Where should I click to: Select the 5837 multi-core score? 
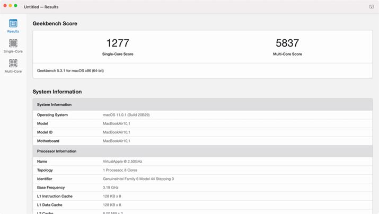coord(287,43)
